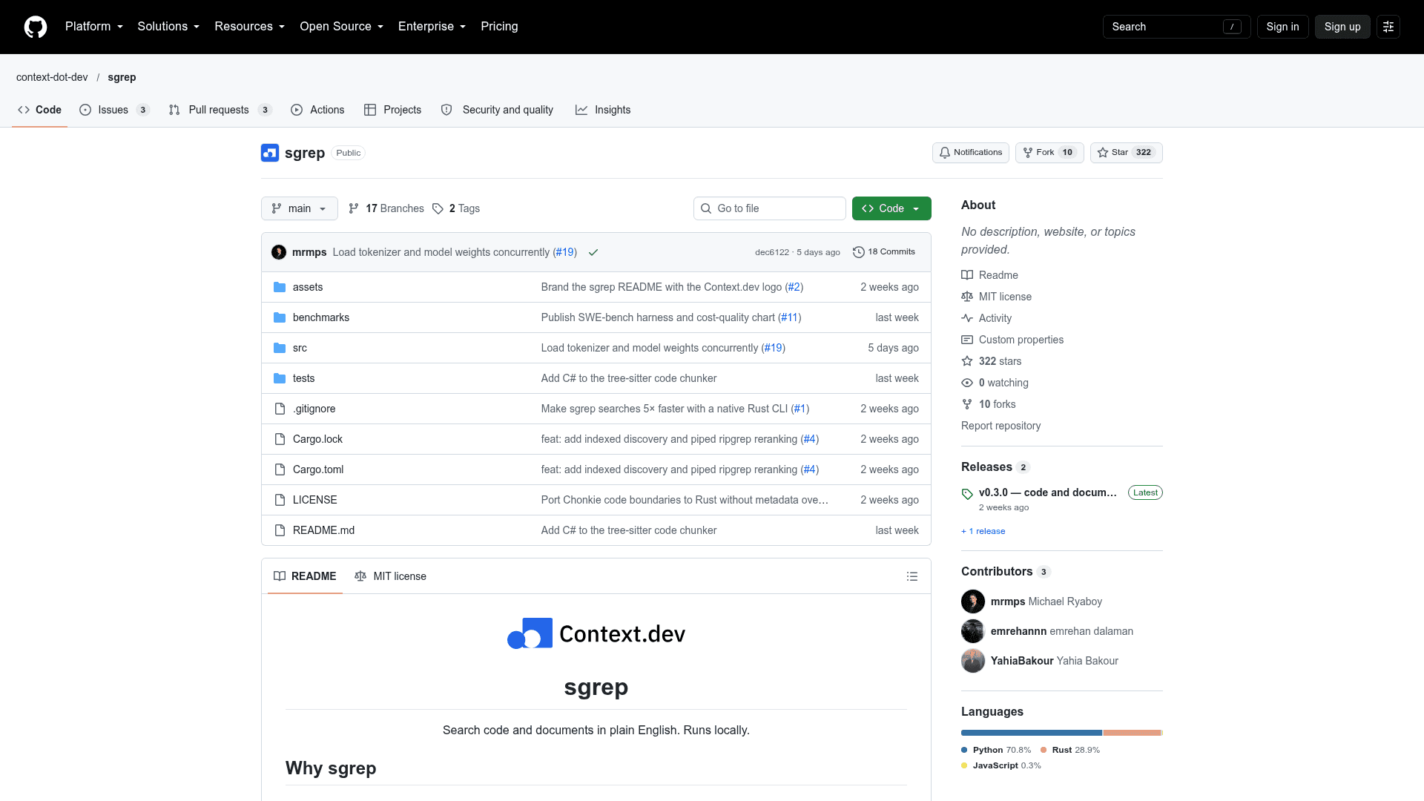Click the eye icon next to 0 watching
Screen dimensions: 1424x801
pyautogui.click(x=967, y=383)
